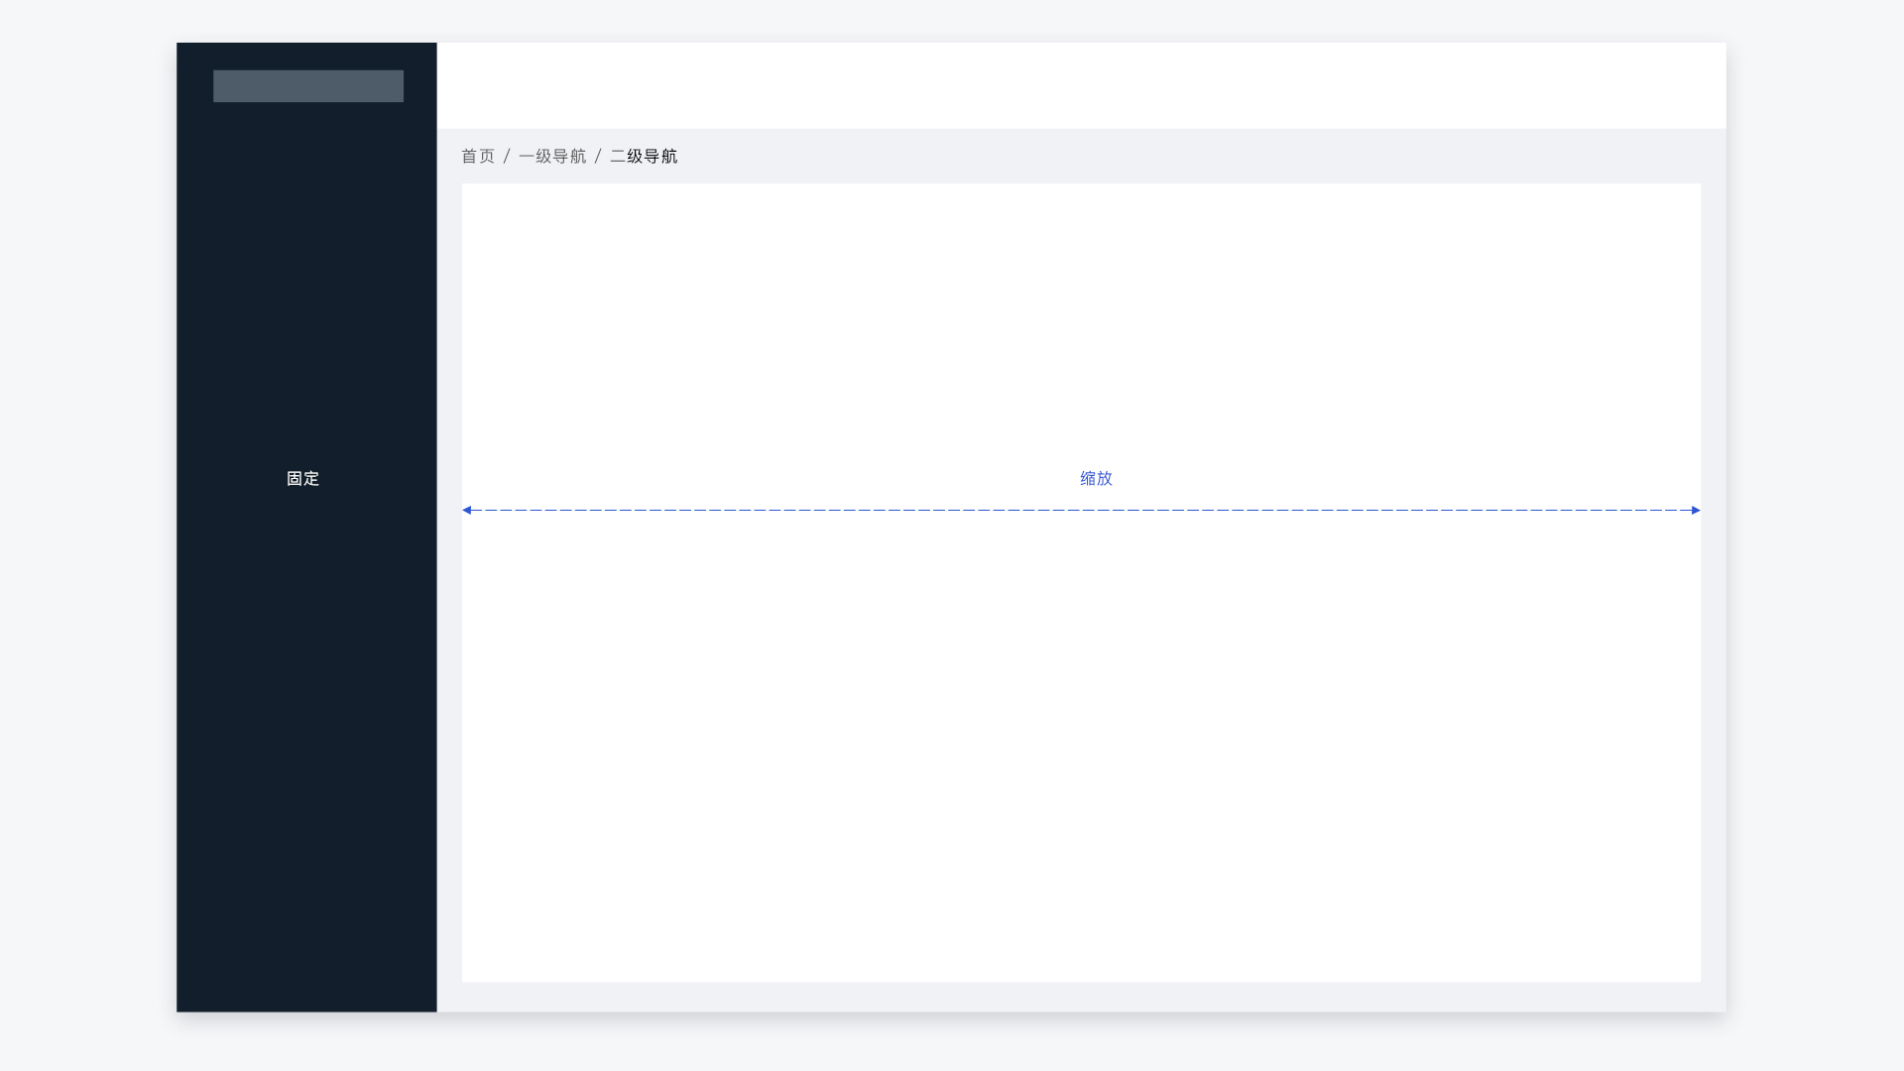
Task: Click the first slash separator after 首页
Action: point(507,157)
